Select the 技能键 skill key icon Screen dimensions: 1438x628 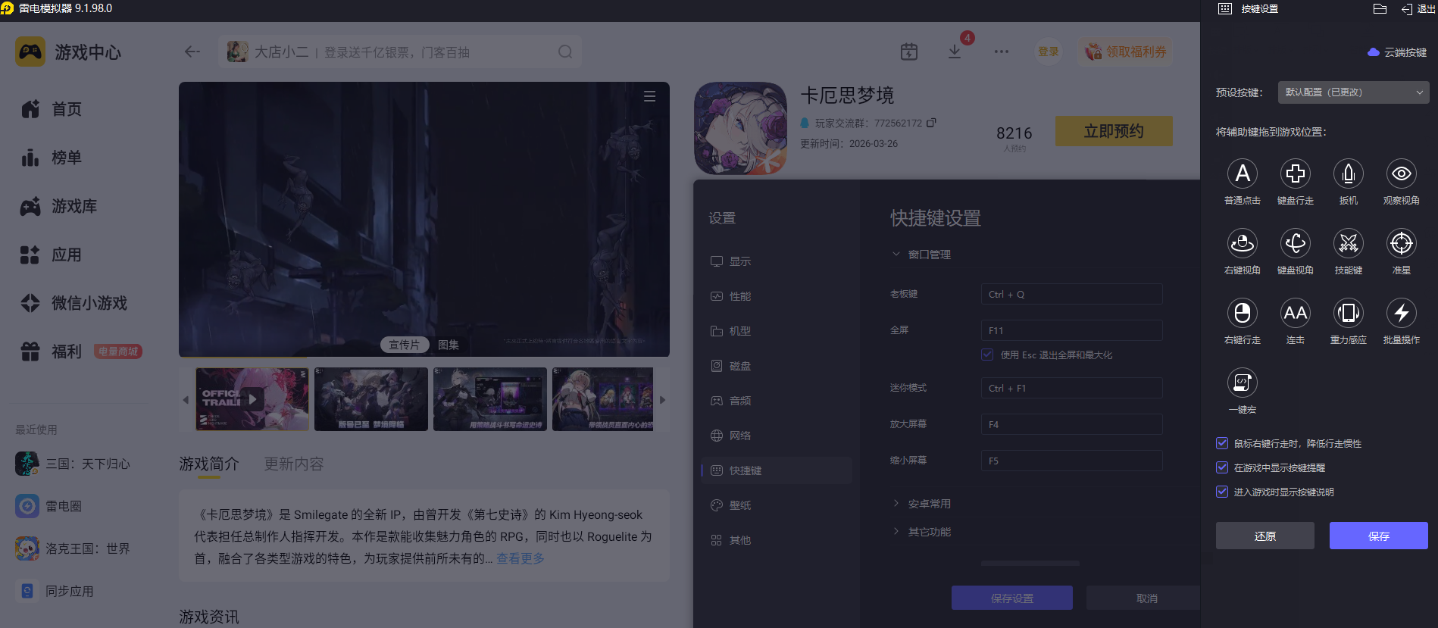pyautogui.click(x=1348, y=244)
